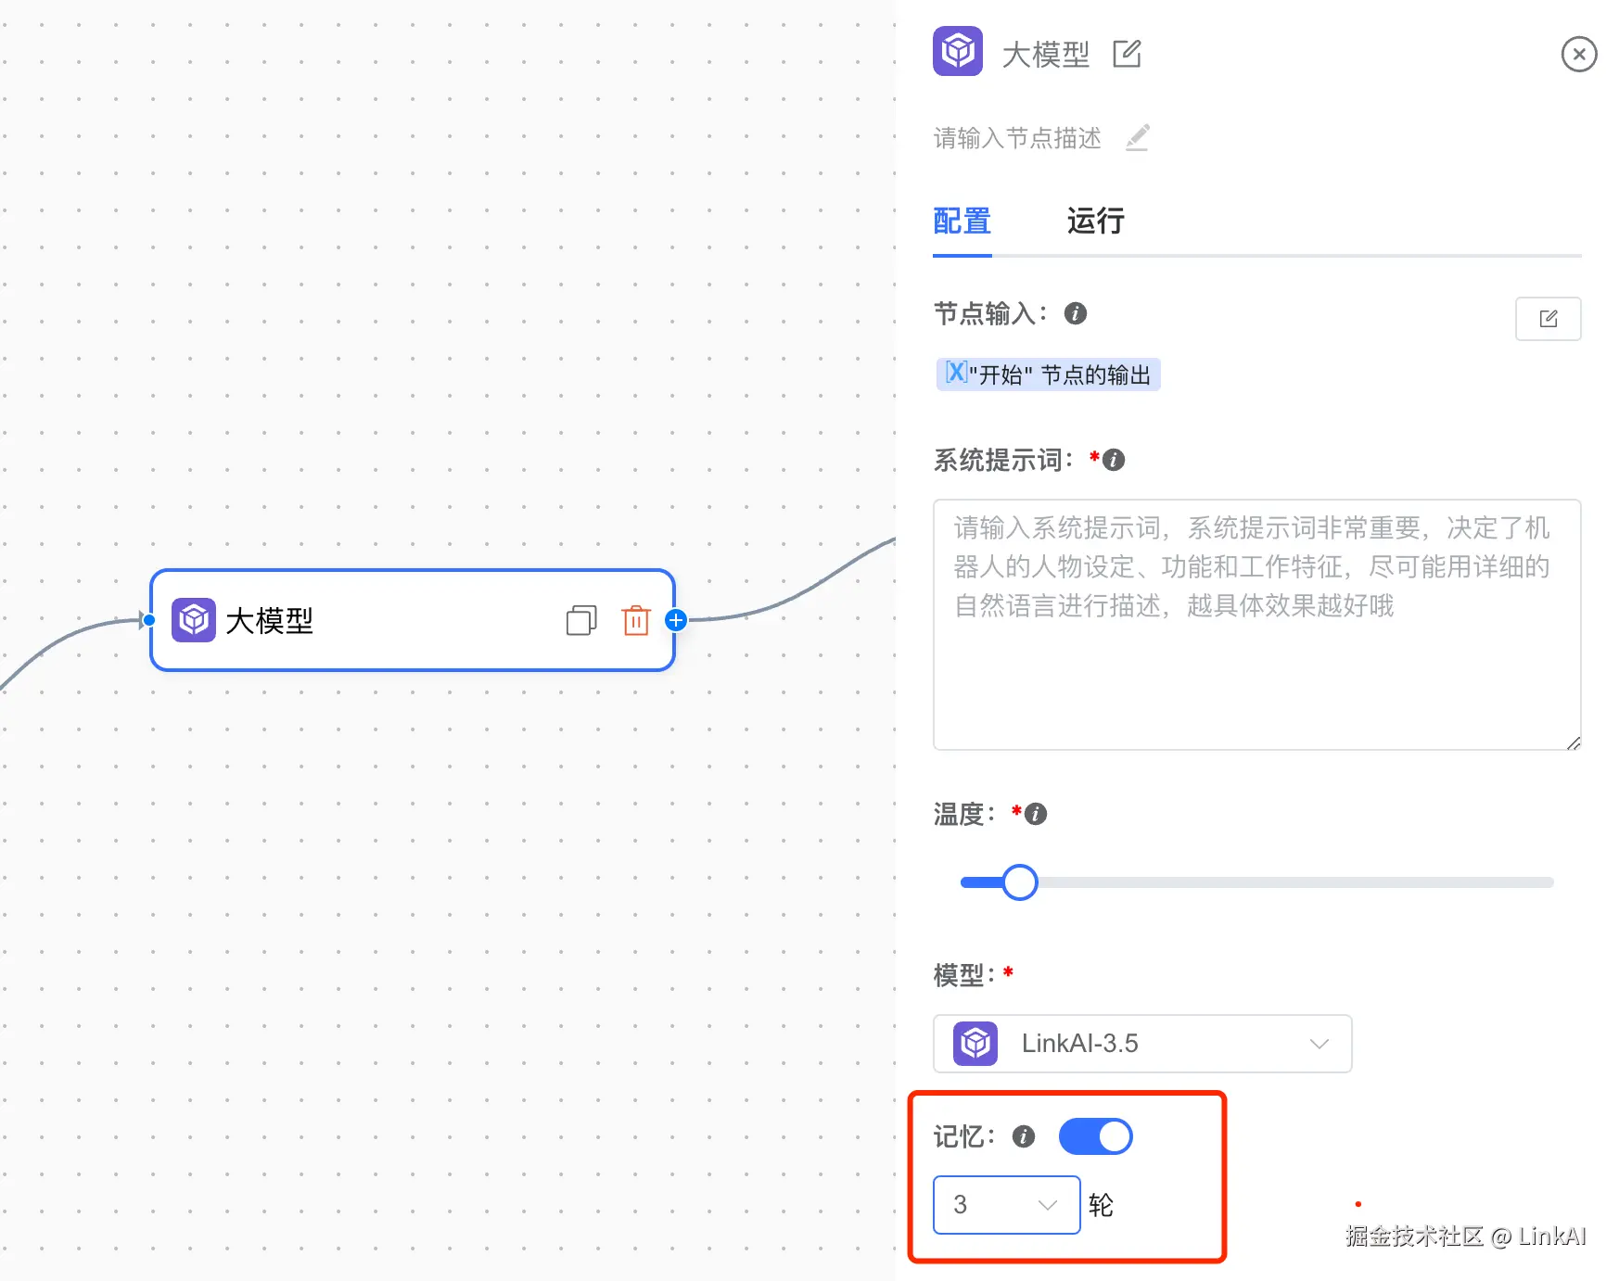This screenshot has height=1281, width=1619.
Task: Select the 配置 tab
Action: click(962, 222)
